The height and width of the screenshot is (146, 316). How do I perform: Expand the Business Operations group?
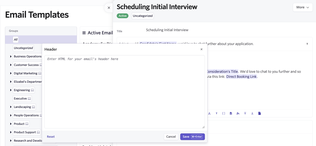[x=11, y=57]
